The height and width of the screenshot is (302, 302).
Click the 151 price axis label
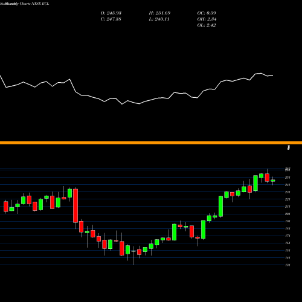pos(288,251)
